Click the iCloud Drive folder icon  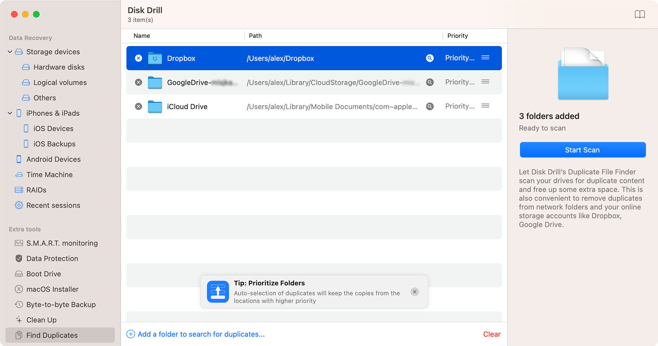(155, 107)
